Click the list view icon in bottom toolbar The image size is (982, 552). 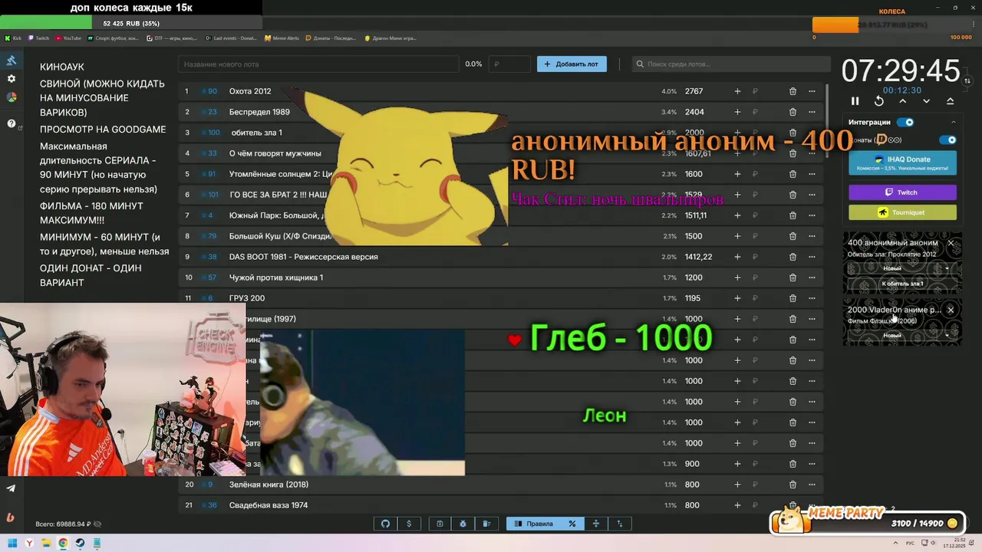(x=486, y=524)
